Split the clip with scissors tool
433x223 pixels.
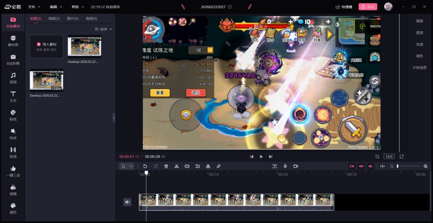point(176,166)
